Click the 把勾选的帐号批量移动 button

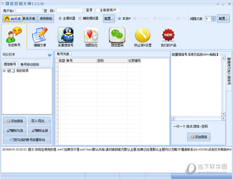tap(27, 140)
